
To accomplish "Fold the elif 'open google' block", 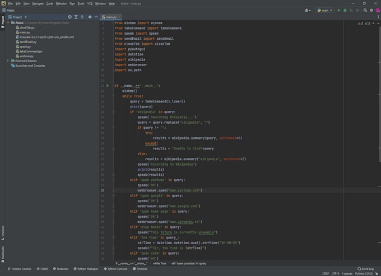I will tap(113, 195).
